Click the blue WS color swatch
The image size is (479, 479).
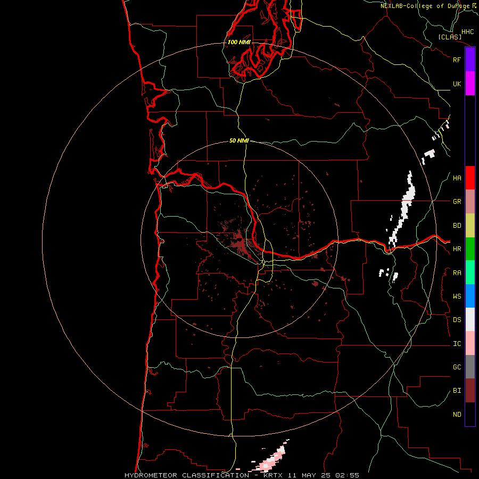(470, 296)
